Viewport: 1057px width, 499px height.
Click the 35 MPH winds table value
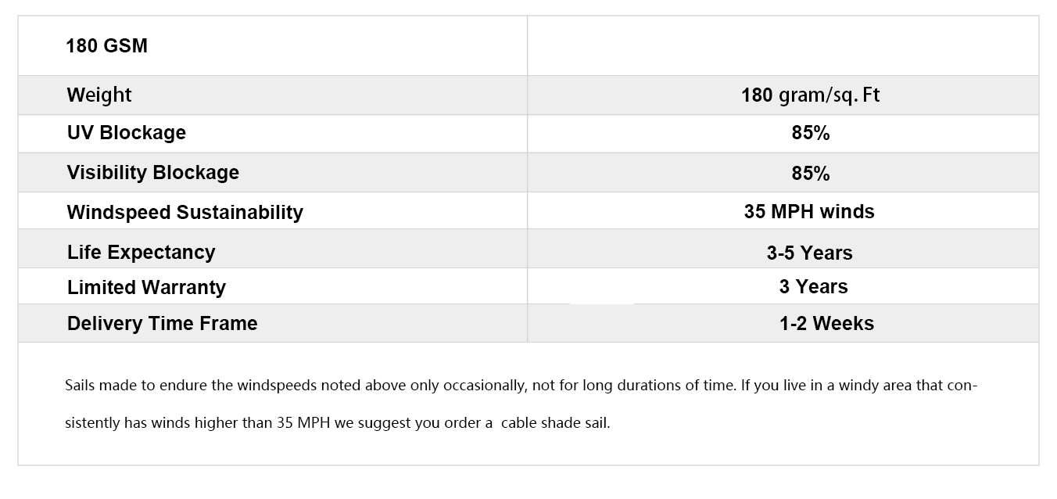(x=809, y=212)
